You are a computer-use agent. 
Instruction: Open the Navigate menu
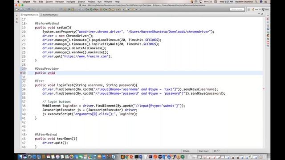[71, 2]
